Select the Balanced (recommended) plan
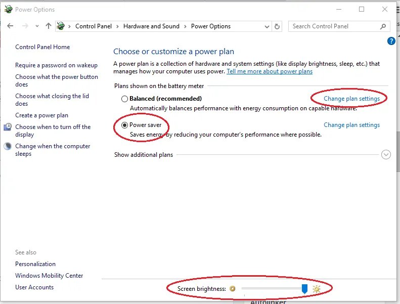The height and width of the screenshot is (304, 400). [124, 99]
